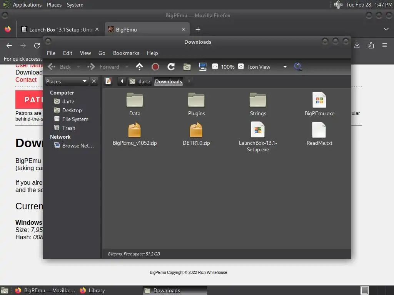The width and height of the screenshot is (394, 295).
Task: Click the Back navigation button
Action: click(x=60, y=67)
